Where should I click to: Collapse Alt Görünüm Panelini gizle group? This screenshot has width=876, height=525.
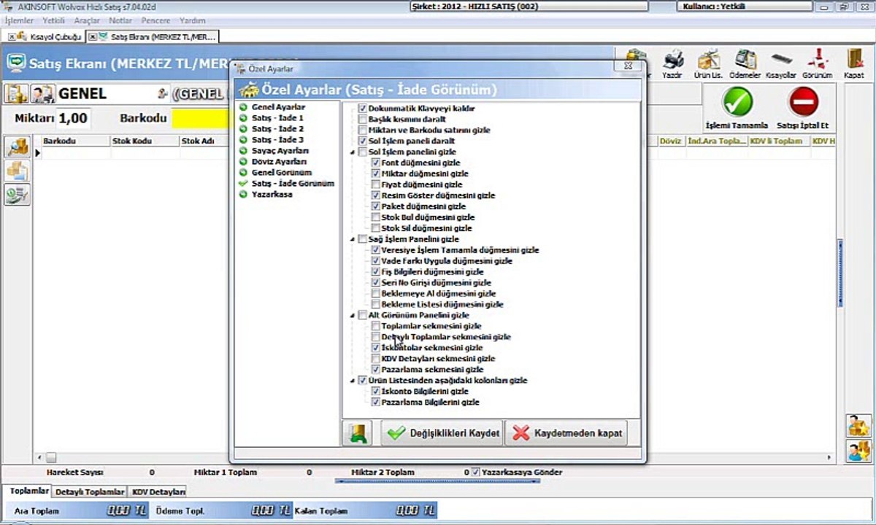click(x=353, y=315)
